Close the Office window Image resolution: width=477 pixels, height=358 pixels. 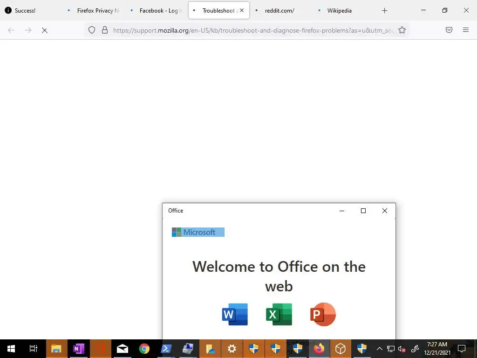pyautogui.click(x=384, y=211)
